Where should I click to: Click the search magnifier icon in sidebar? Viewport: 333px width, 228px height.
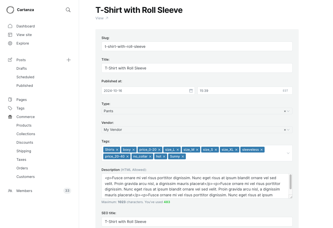pyautogui.click(x=68, y=10)
